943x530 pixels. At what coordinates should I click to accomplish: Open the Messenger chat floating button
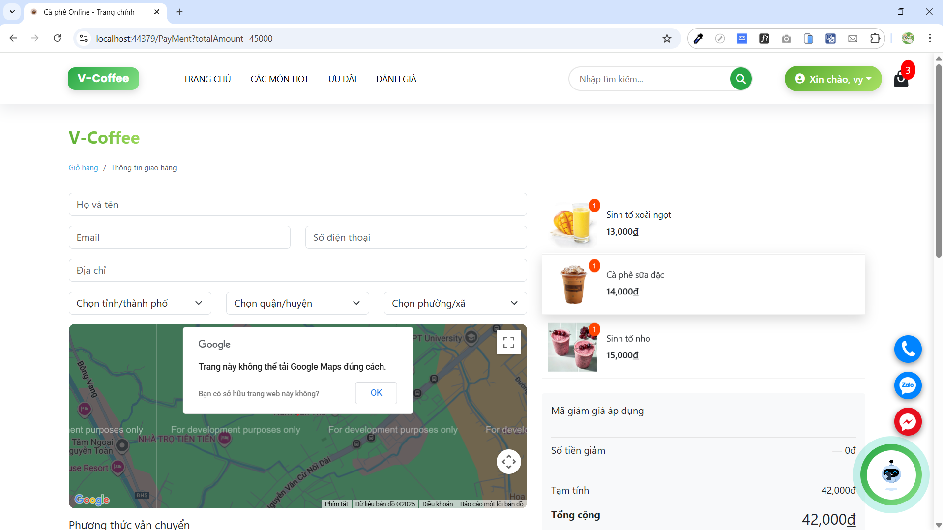[x=908, y=422]
